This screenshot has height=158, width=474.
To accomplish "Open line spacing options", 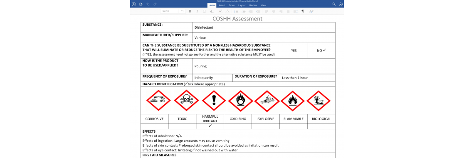I will tap(295, 11).
